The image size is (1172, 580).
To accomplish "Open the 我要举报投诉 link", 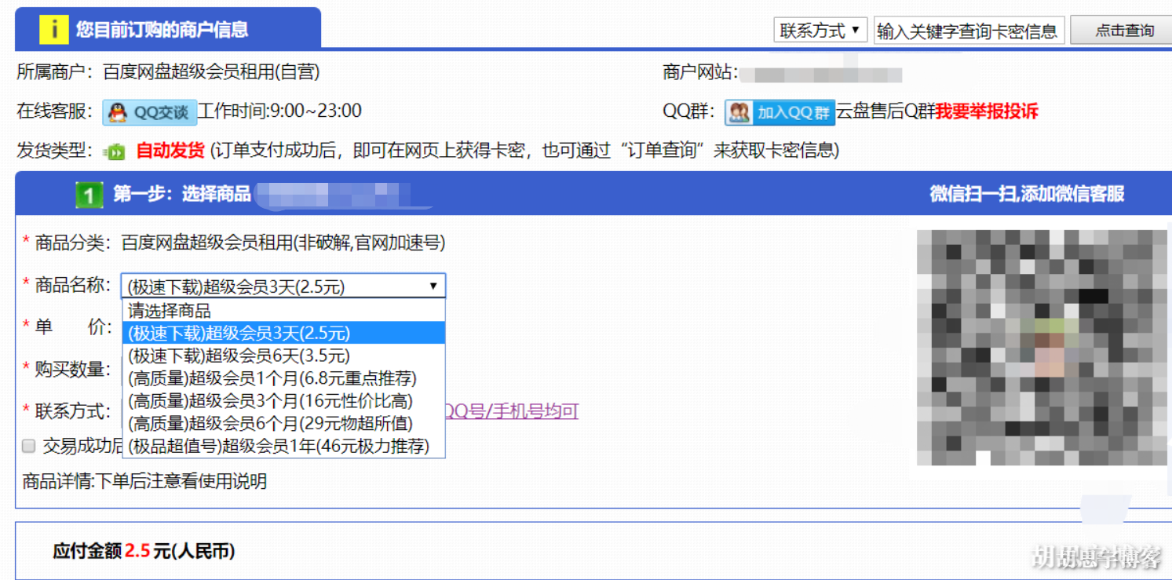I will (x=987, y=111).
